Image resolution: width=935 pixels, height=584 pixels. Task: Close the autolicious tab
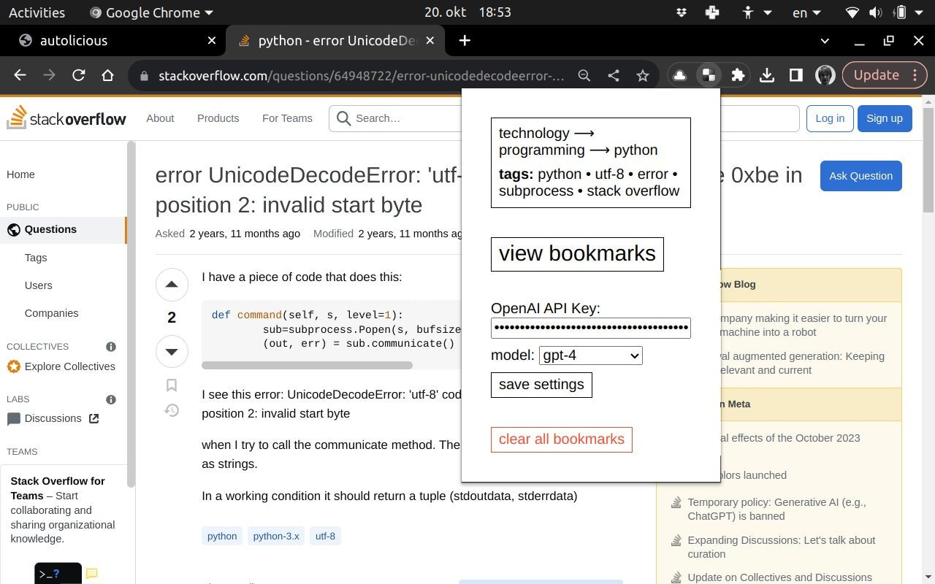pyautogui.click(x=212, y=41)
